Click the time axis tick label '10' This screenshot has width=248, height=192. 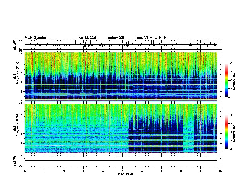[220, 171]
